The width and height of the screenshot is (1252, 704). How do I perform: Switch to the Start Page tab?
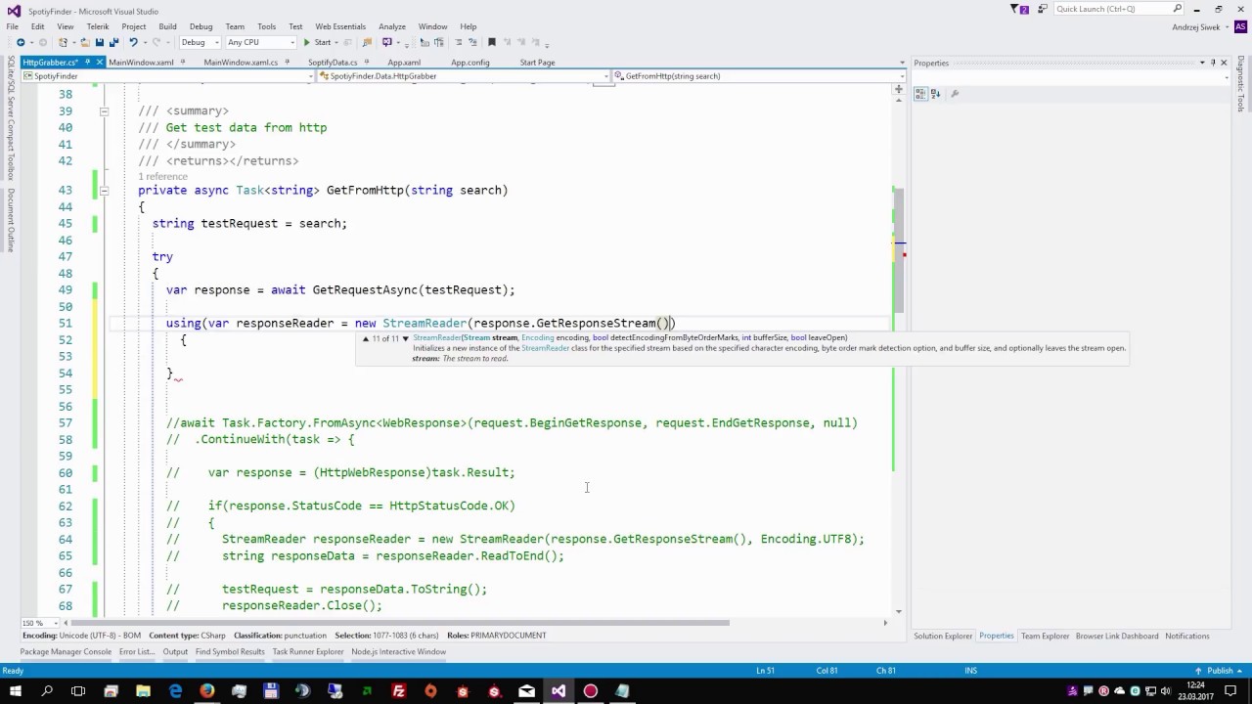click(x=537, y=63)
